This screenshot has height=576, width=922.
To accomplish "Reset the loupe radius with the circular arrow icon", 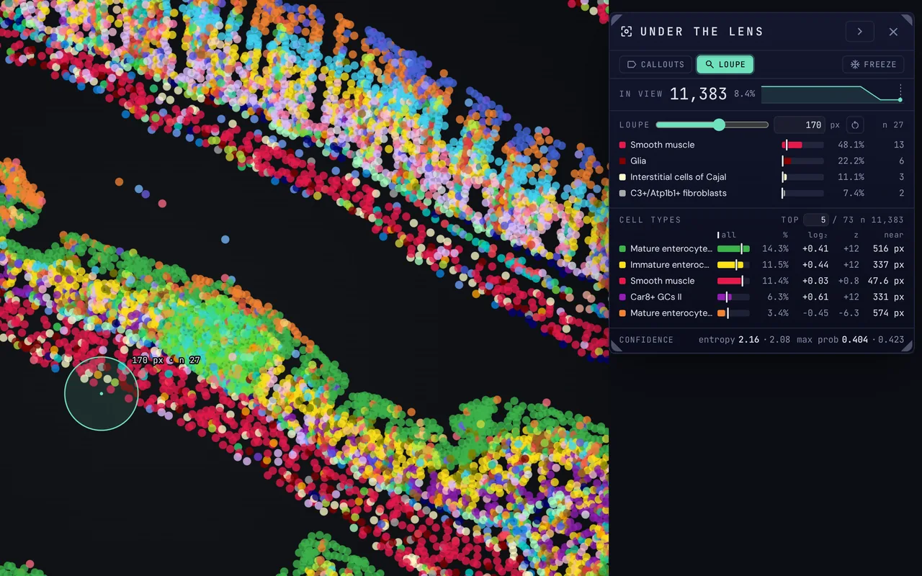I will (x=855, y=125).
